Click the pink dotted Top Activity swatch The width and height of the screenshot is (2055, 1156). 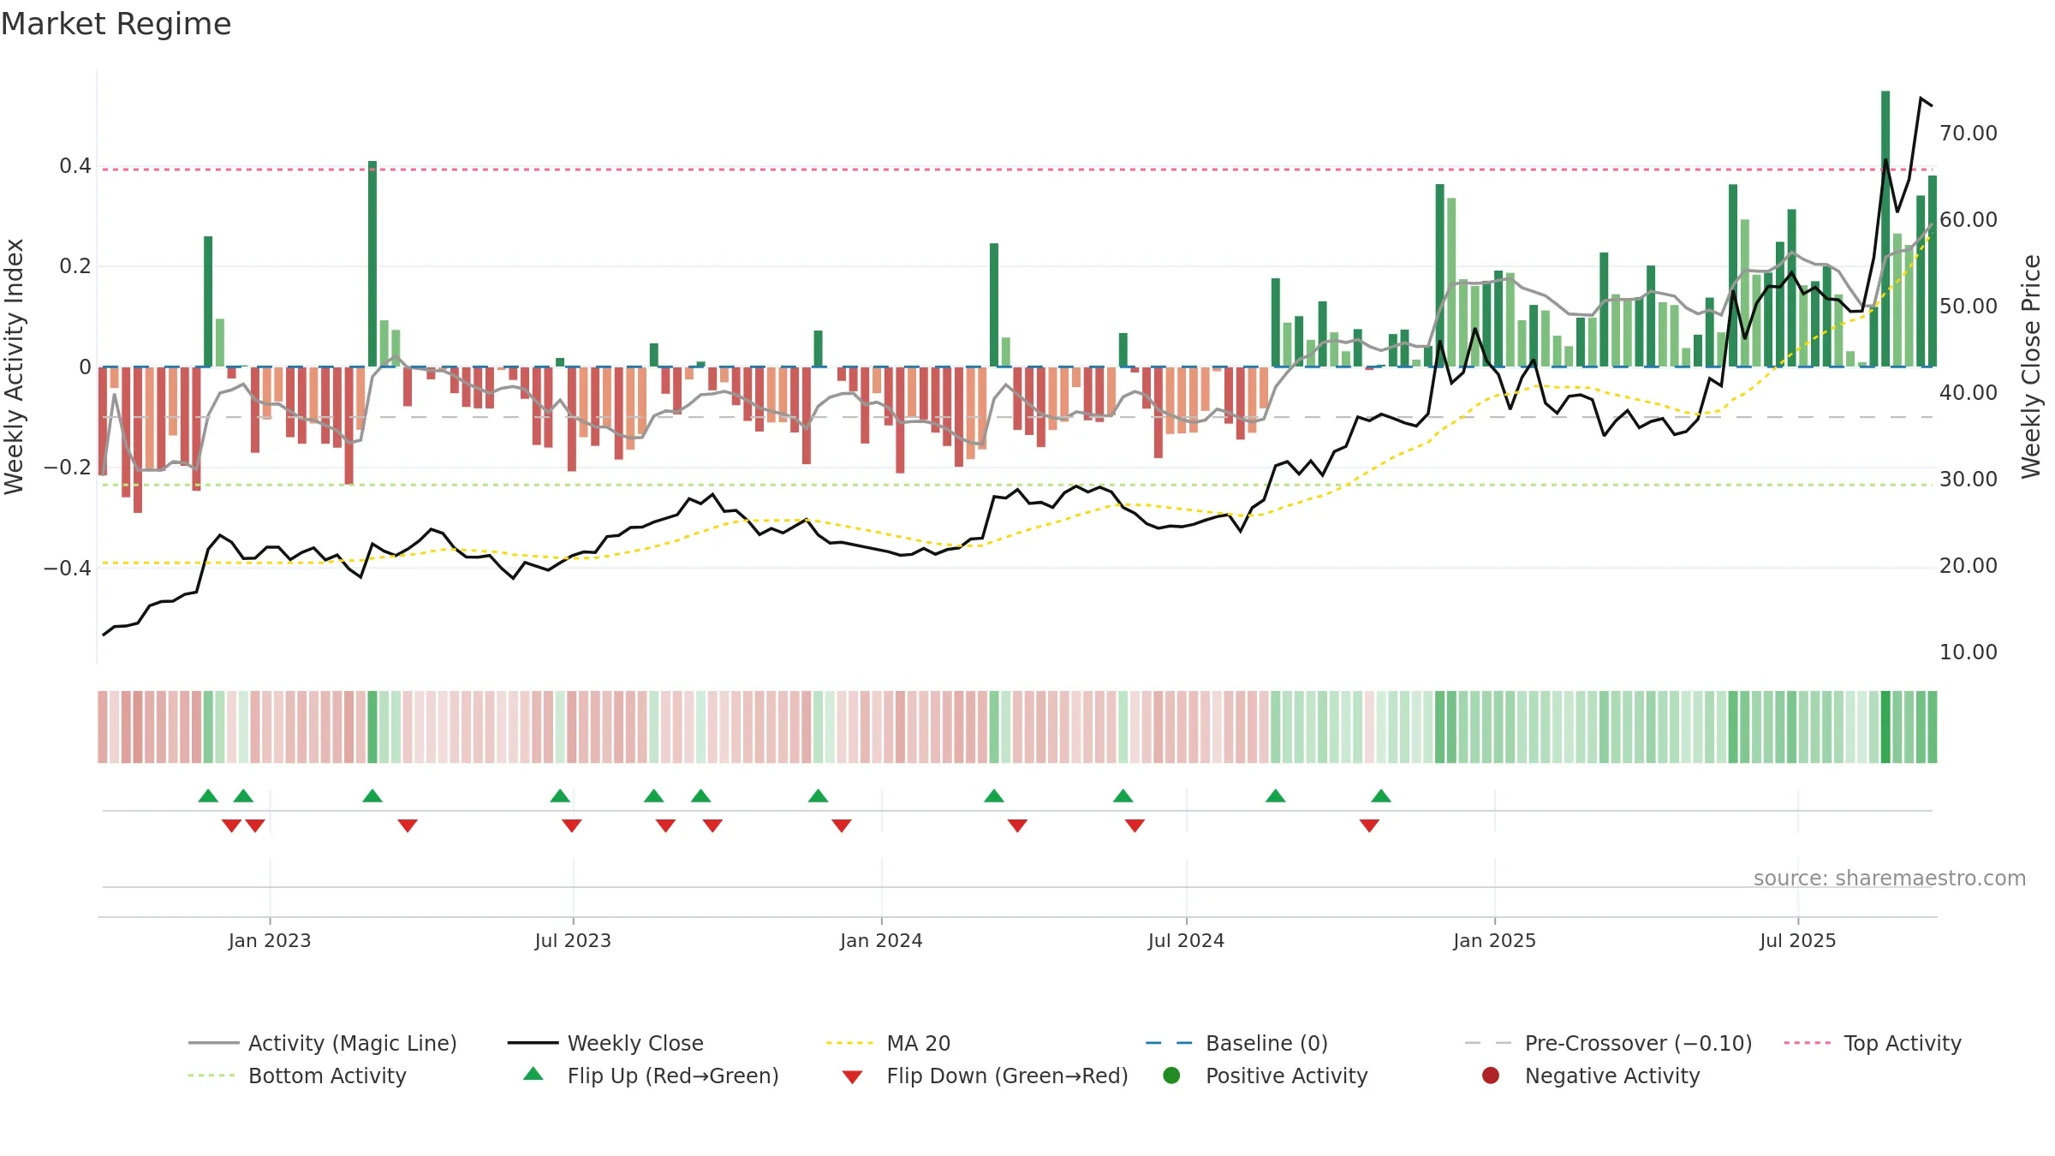[1808, 1043]
